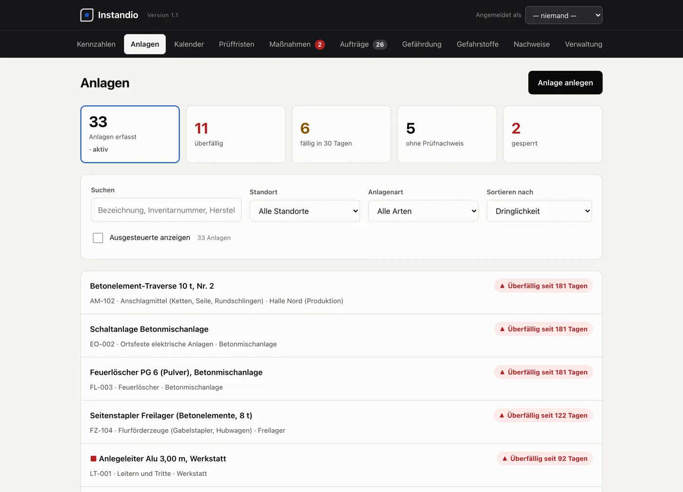
Task: Select the 33 Anlagen erfasst card
Action: pyautogui.click(x=130, y=134)
